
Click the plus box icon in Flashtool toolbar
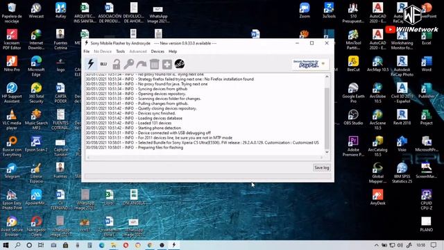click(x=167, y=65)
